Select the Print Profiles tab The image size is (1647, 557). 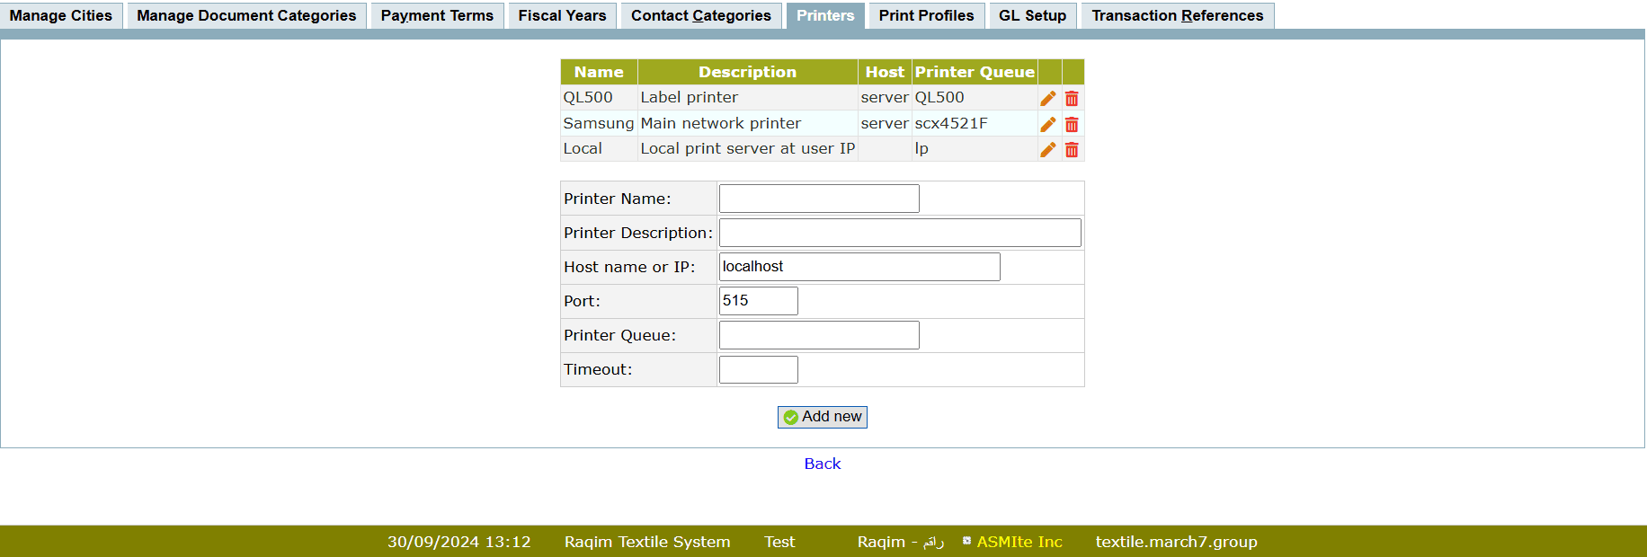(x=926, y=15)
